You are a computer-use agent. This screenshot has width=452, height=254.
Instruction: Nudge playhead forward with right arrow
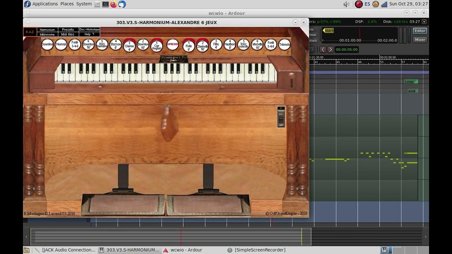pos(330,50)
